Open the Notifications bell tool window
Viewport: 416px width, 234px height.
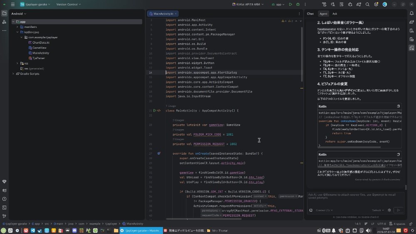(411, 13)
